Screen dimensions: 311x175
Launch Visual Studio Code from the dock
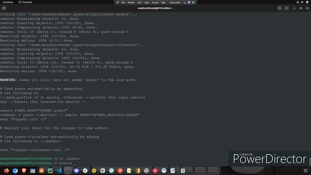coord(59,171)
